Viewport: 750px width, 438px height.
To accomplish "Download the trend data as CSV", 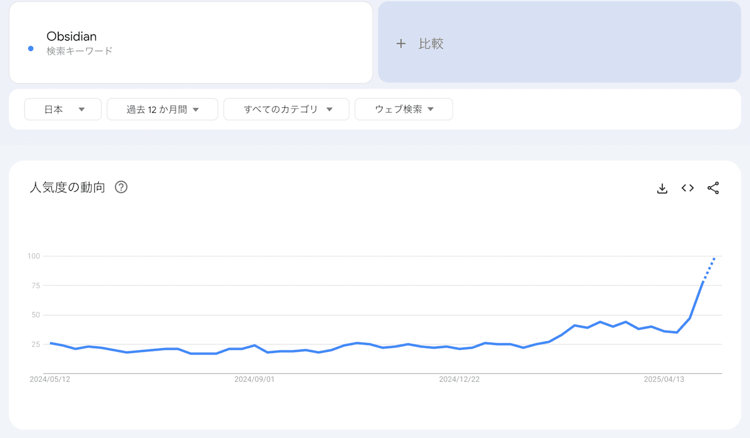I will [x=662, y=188].
